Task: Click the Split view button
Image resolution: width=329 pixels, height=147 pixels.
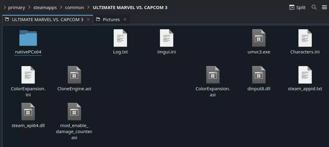Action: [x=297, y=8]
